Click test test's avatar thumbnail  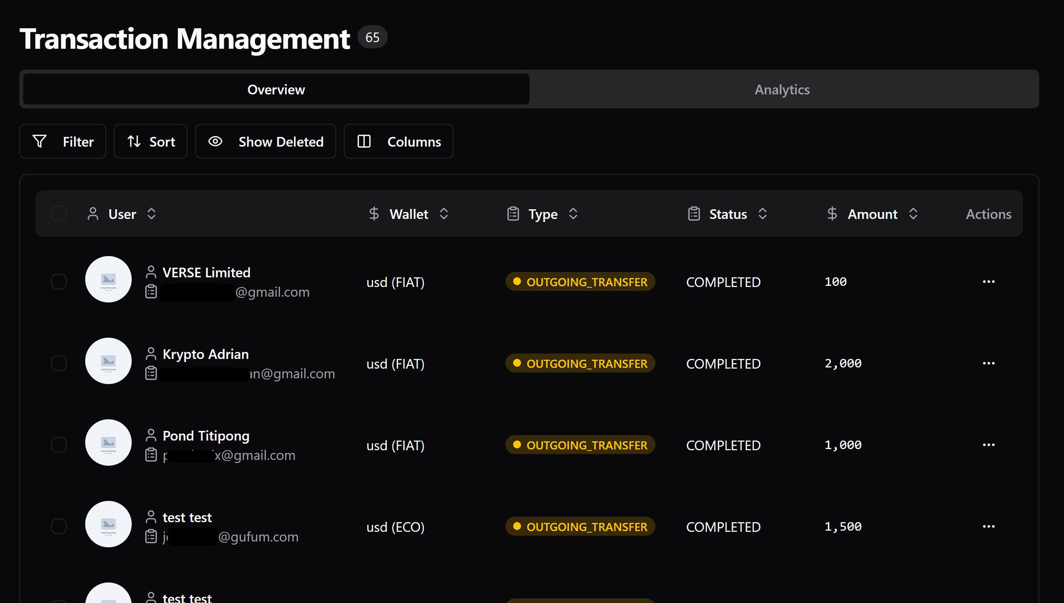coord(108,524)
